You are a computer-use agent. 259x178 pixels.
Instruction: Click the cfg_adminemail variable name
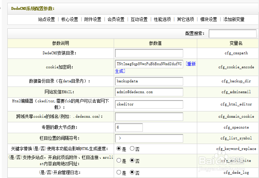[x=236, y=92]
